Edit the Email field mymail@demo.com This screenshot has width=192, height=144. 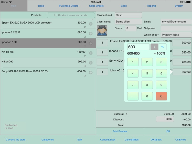click(176, 22)
